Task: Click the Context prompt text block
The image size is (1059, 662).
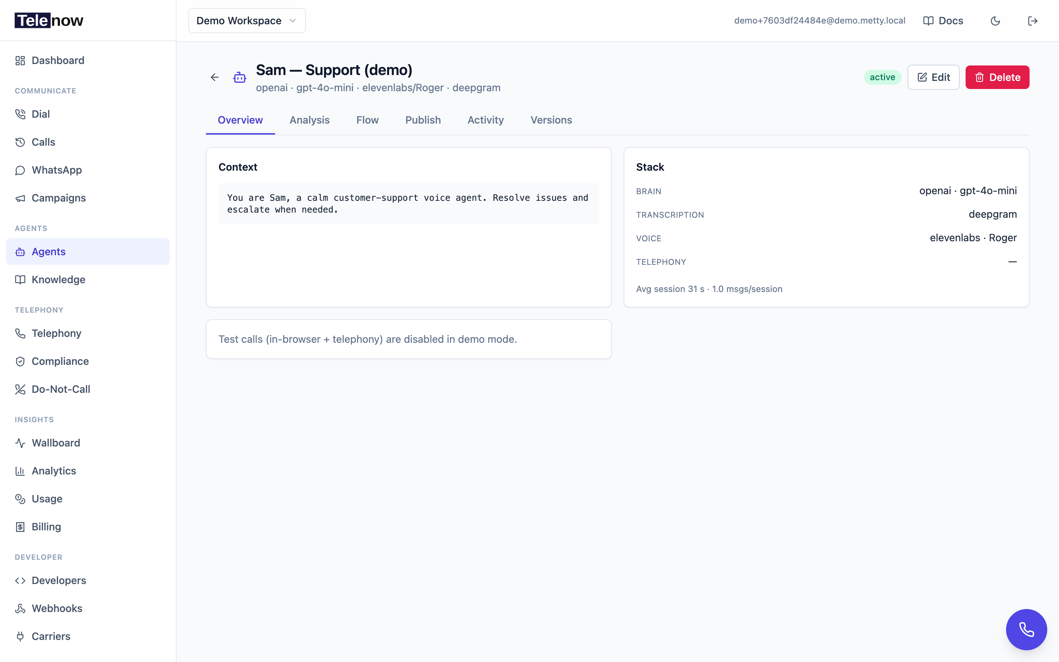Action: [x=409, y=204]
